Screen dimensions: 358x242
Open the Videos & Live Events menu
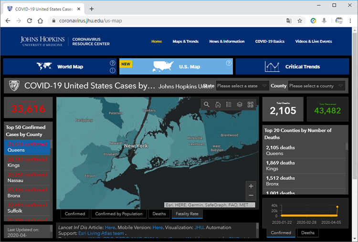tap(314, 42)
